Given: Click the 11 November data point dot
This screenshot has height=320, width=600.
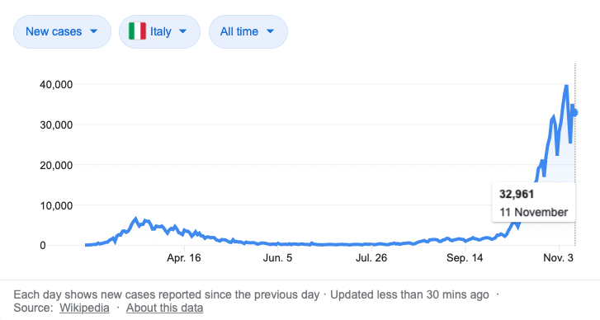Looking at the screenshot, I should click(x=574, y=113).
